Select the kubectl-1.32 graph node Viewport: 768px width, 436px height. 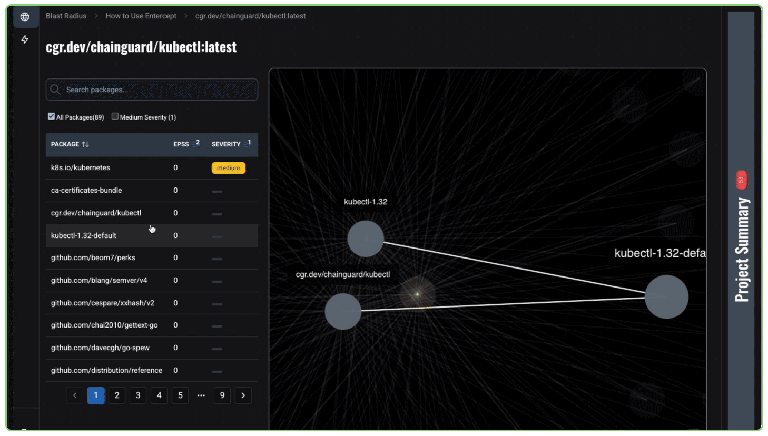point(366,239)
